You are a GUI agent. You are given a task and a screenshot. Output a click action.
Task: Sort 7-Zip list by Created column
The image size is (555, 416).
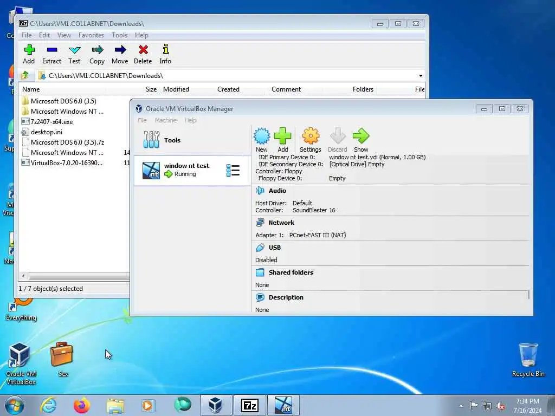pos(228,89)
